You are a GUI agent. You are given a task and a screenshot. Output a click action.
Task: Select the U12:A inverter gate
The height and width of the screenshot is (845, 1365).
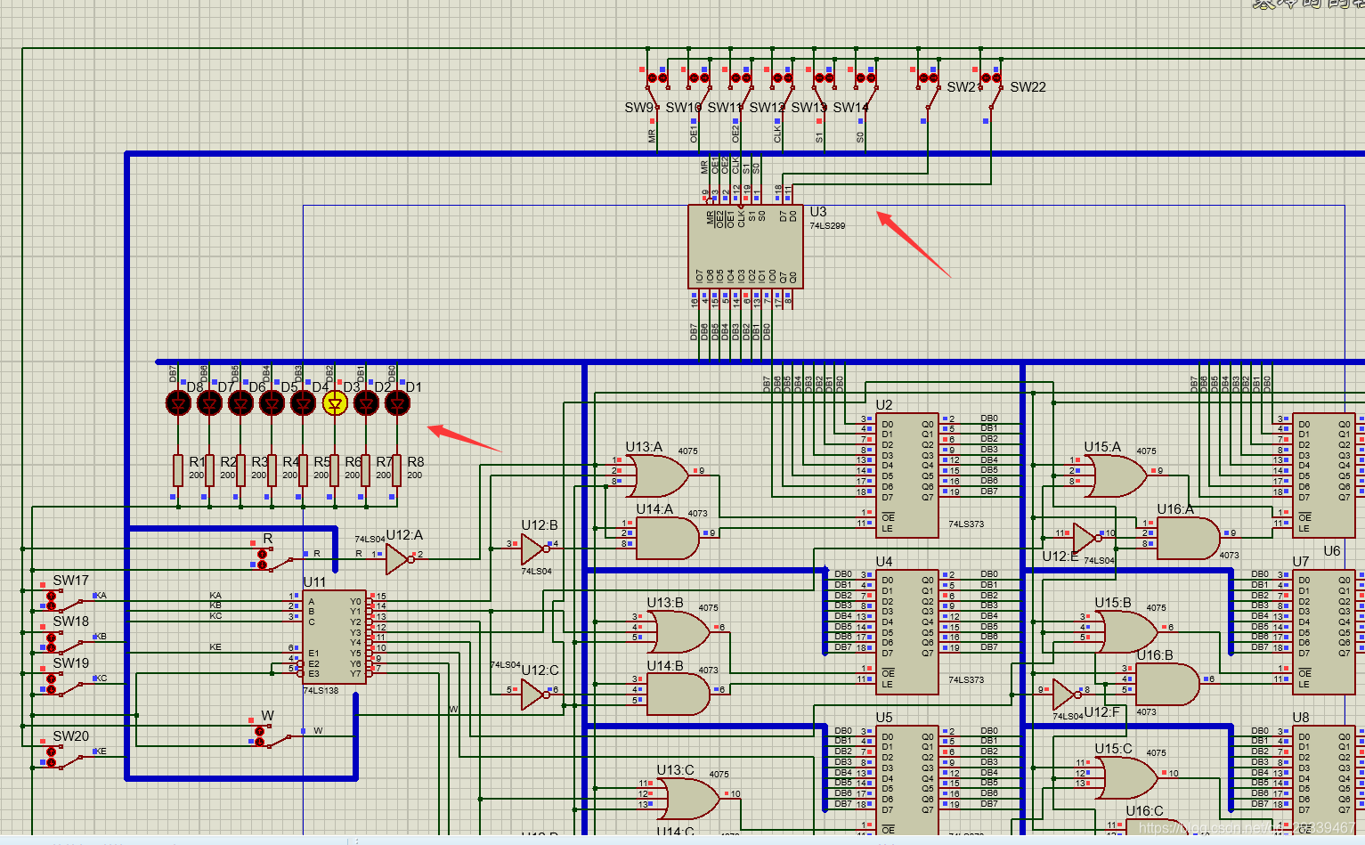[x=399, y=559]
